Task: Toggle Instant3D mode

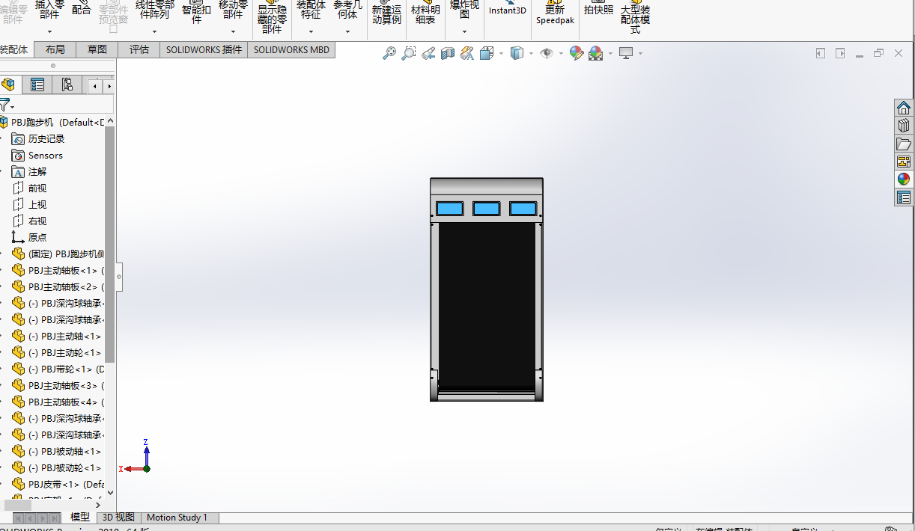Action: tap(508, 9)
